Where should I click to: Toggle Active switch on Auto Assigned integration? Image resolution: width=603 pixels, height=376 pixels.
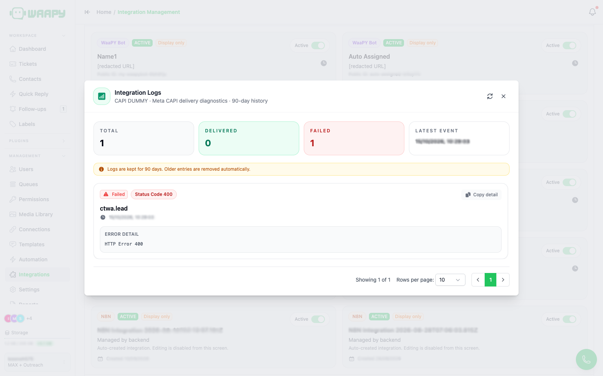(569, 45)
